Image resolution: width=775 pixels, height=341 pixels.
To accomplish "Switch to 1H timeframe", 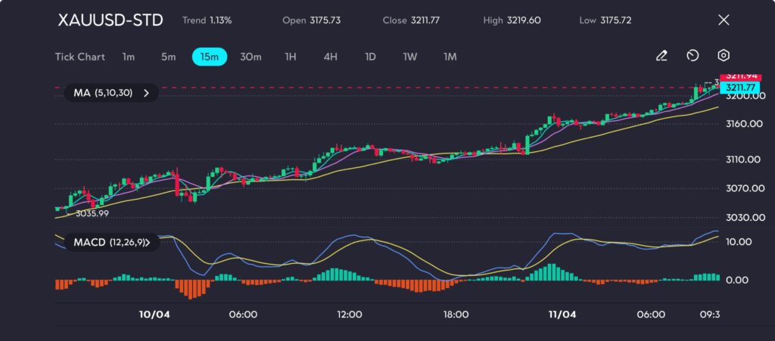I will pos(291,57).
